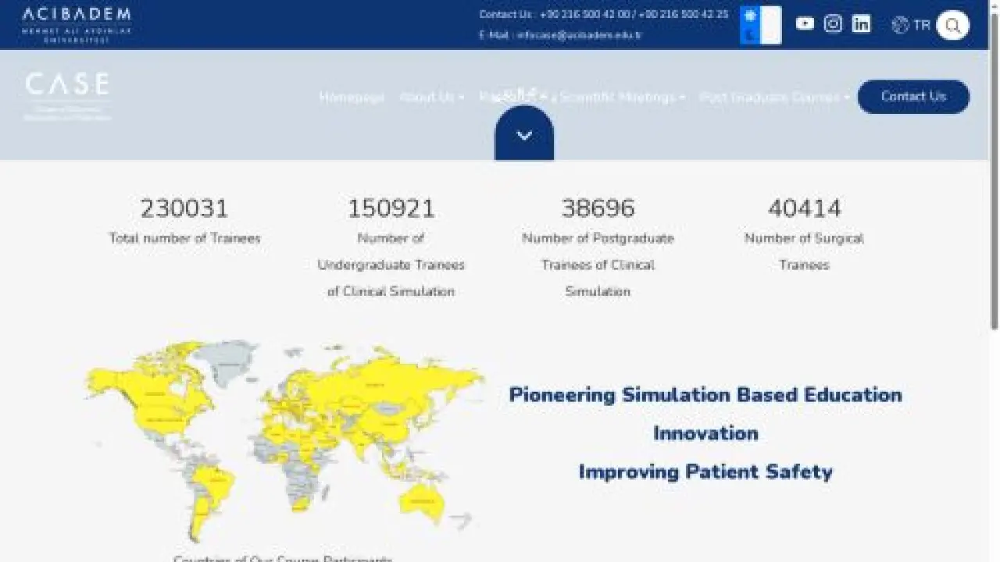Click the yellow world map image
The image size is (1000, 562).
point(284,441)
